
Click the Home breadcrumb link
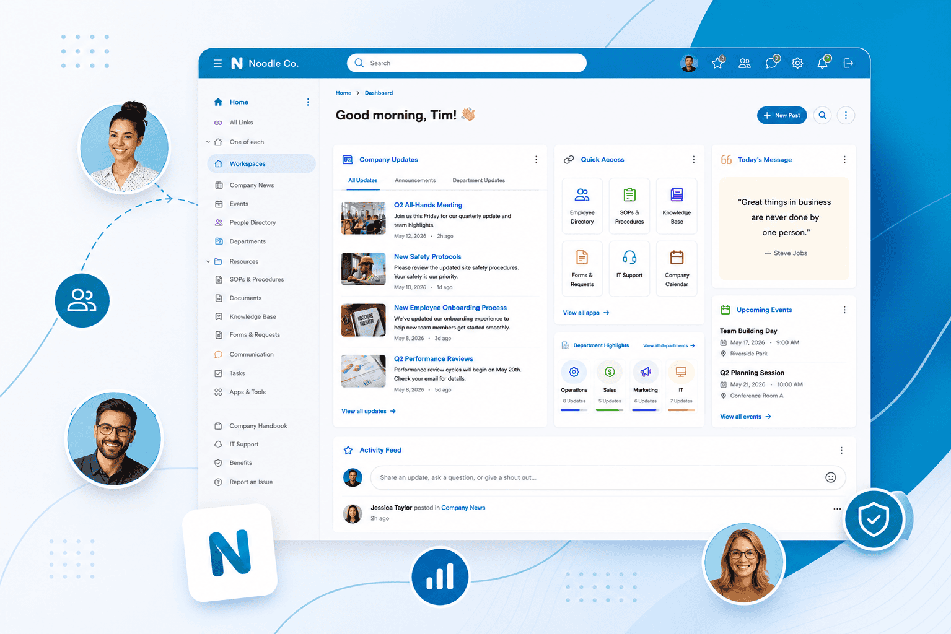click(343, 93)
